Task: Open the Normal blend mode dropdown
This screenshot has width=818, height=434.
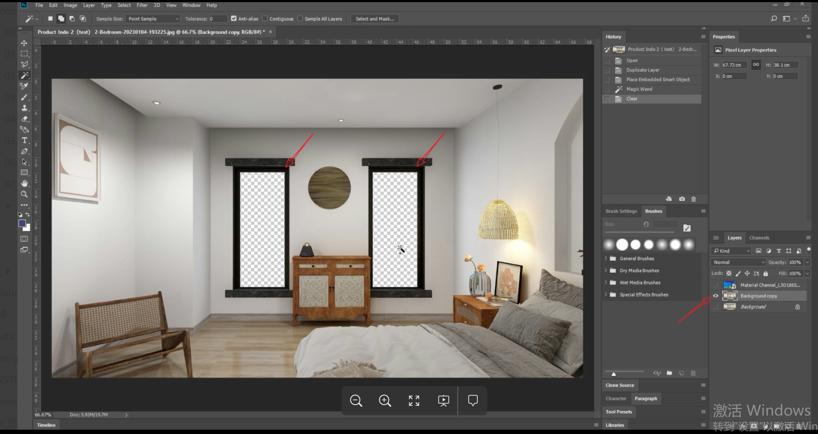Action: click(x=738, y=262)
